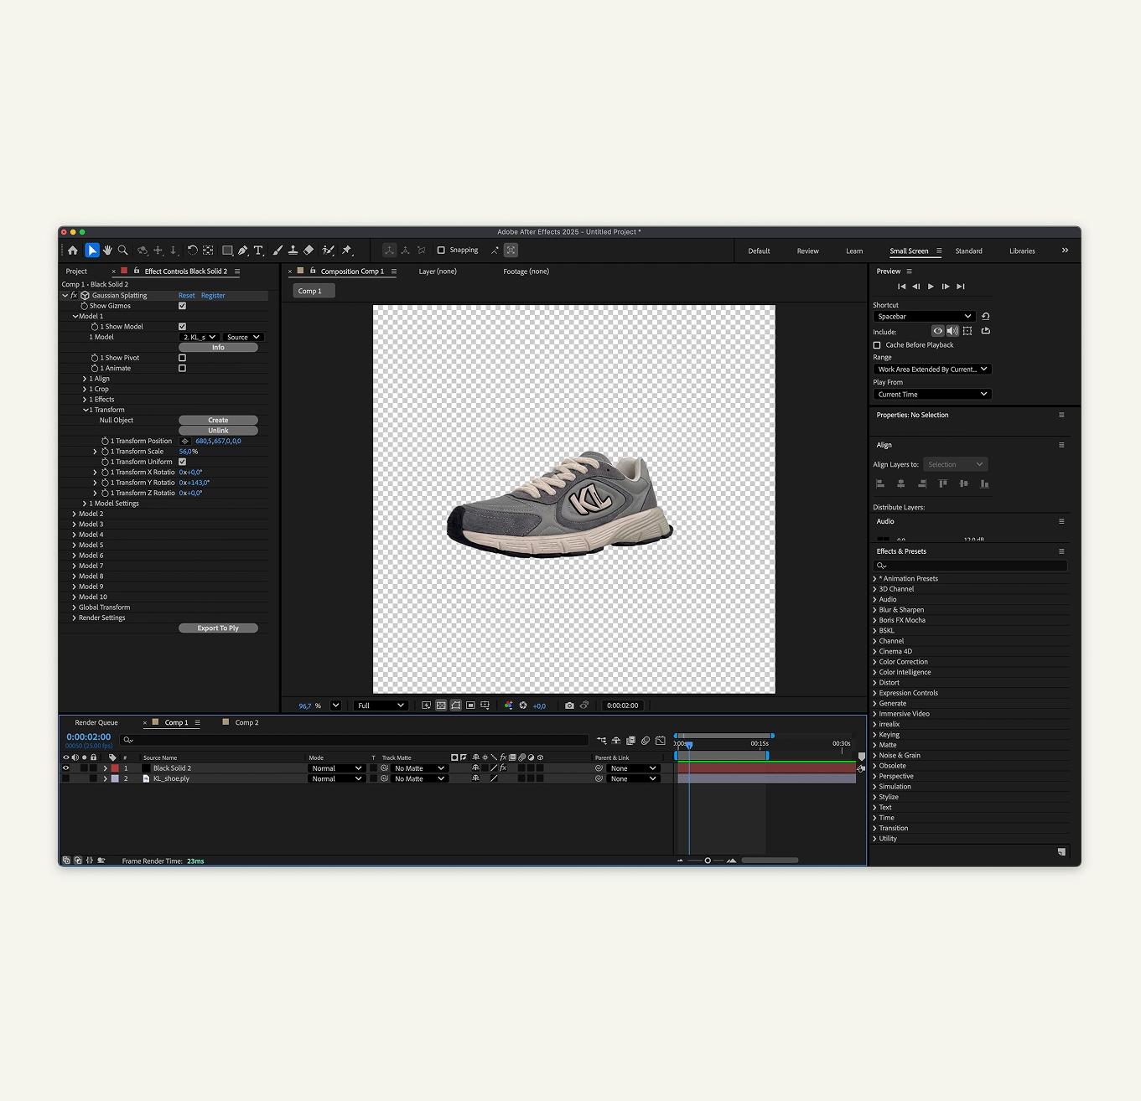
Task: Play the preview
Action: (x=931, y=287)
